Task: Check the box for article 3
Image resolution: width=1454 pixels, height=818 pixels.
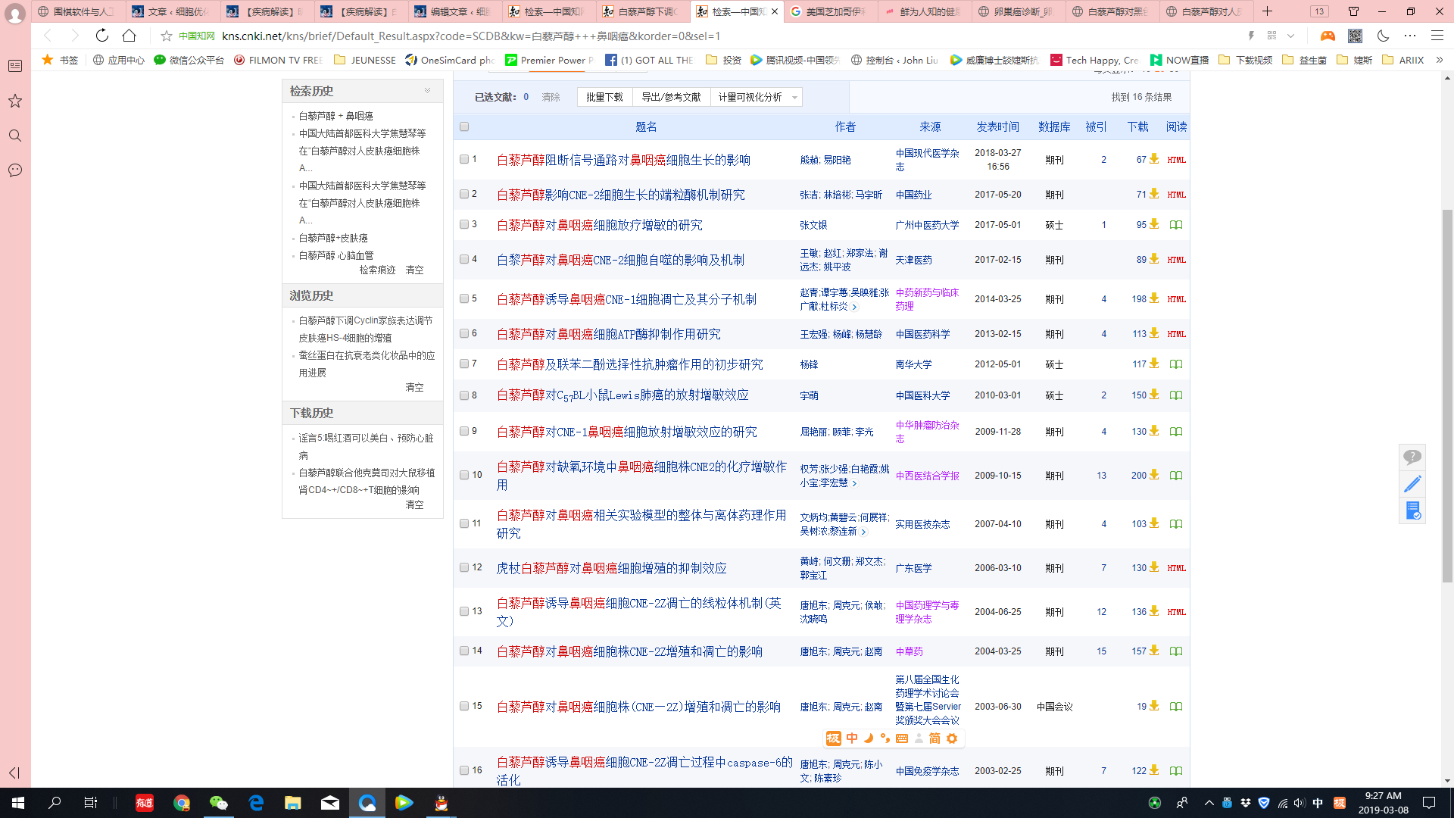Action: click(464, 224)
